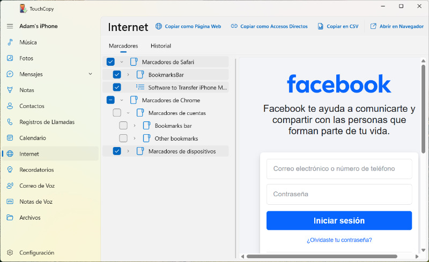Click Abrir en Navegador text
Viewport: 429px width, 262px height.
click(402, 26)
